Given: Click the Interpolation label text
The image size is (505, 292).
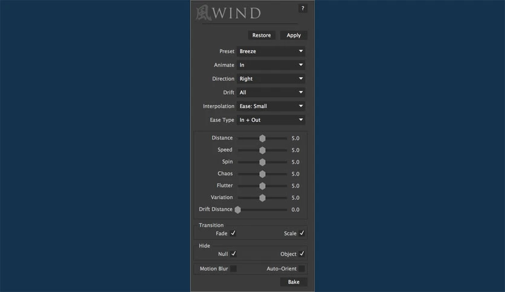Looking at the screenshot, I should (x=218, y=106).
